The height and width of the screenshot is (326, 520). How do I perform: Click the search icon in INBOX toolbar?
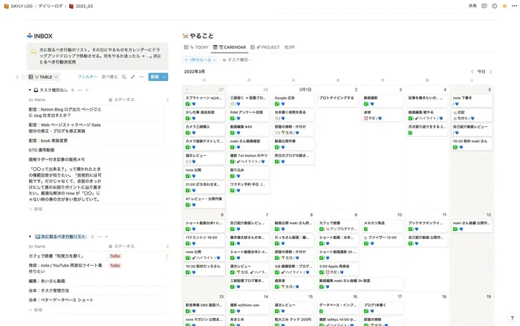coord(124,77)
